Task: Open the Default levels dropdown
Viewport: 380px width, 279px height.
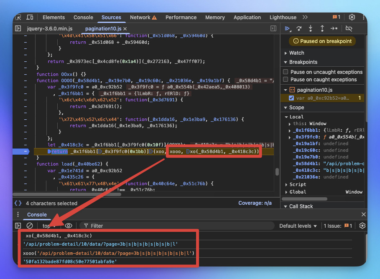Action: [298, 226]
